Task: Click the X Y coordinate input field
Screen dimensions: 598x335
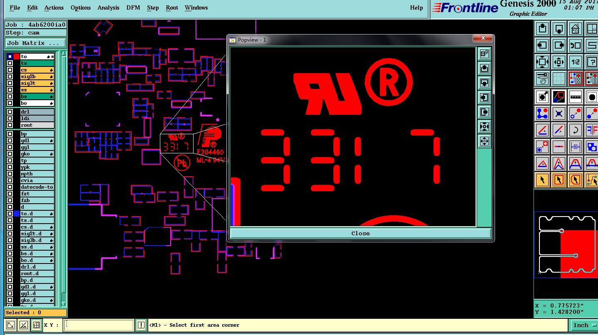Action: pyautogui.click(x=99, y=325)
